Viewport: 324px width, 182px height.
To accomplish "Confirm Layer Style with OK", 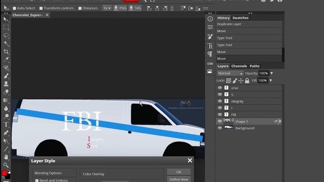I will point(179,172).
